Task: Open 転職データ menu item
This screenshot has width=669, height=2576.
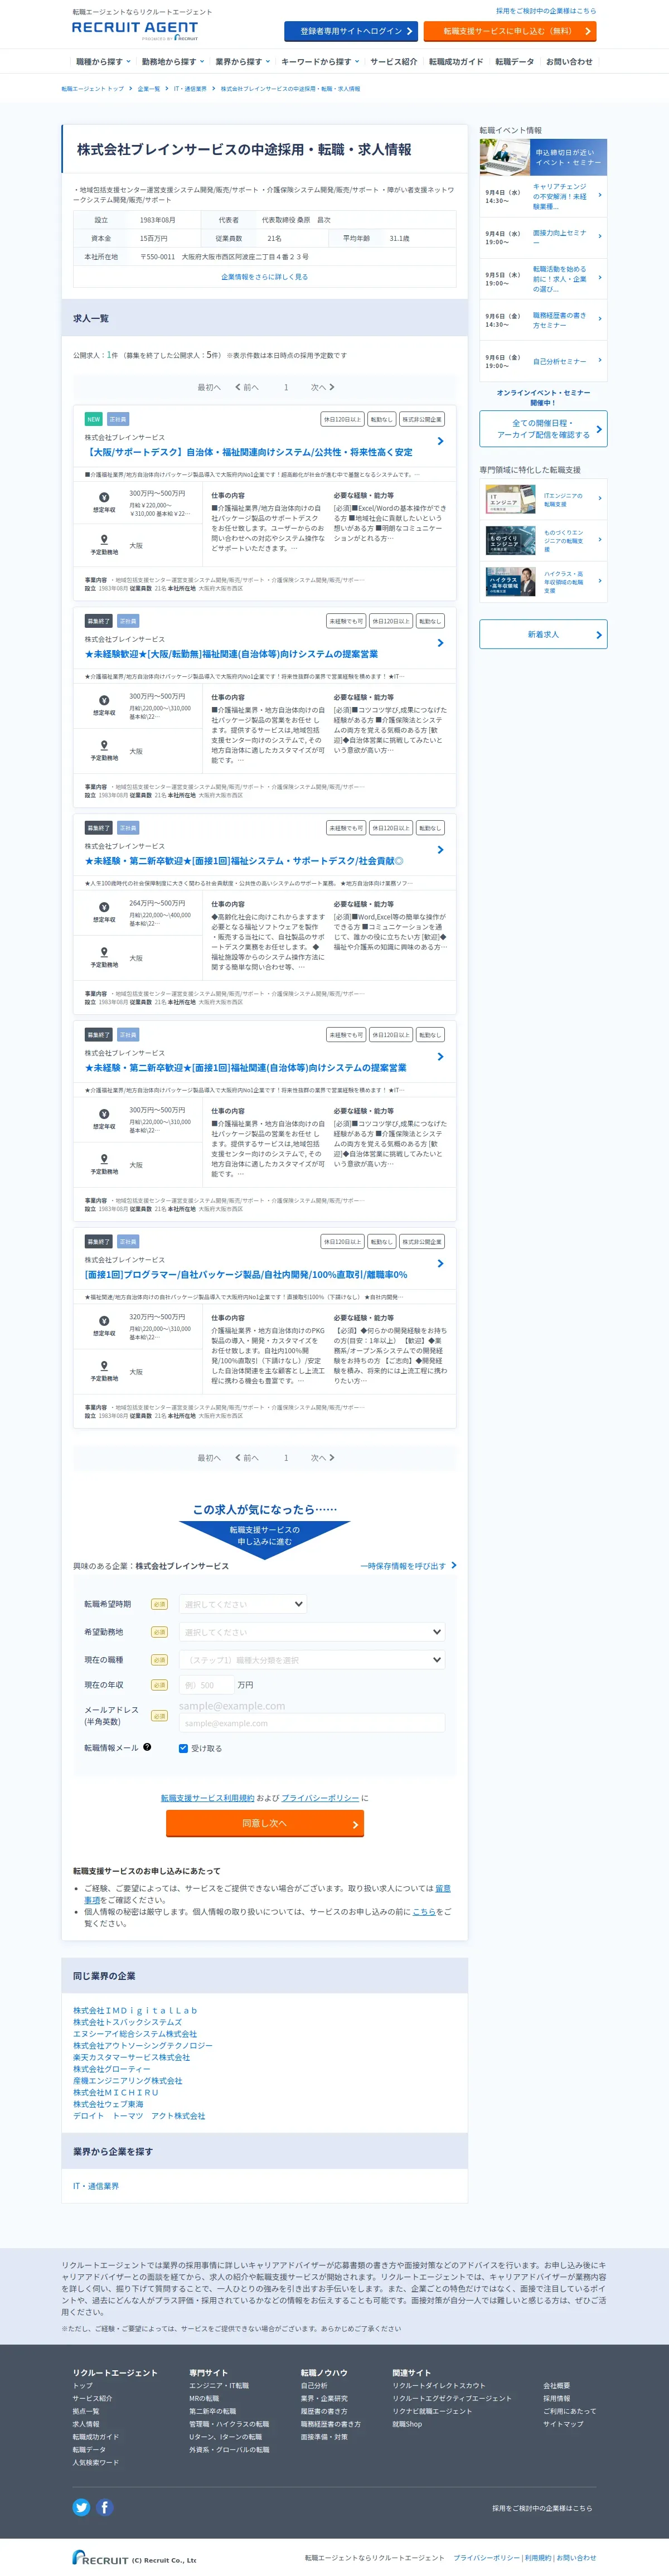Action: [x=515, y=62]
